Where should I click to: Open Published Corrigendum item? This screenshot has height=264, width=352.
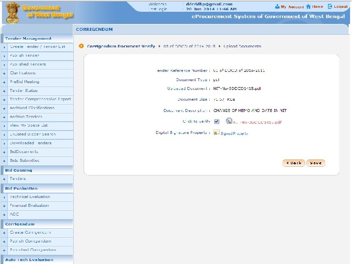point(33,250)
